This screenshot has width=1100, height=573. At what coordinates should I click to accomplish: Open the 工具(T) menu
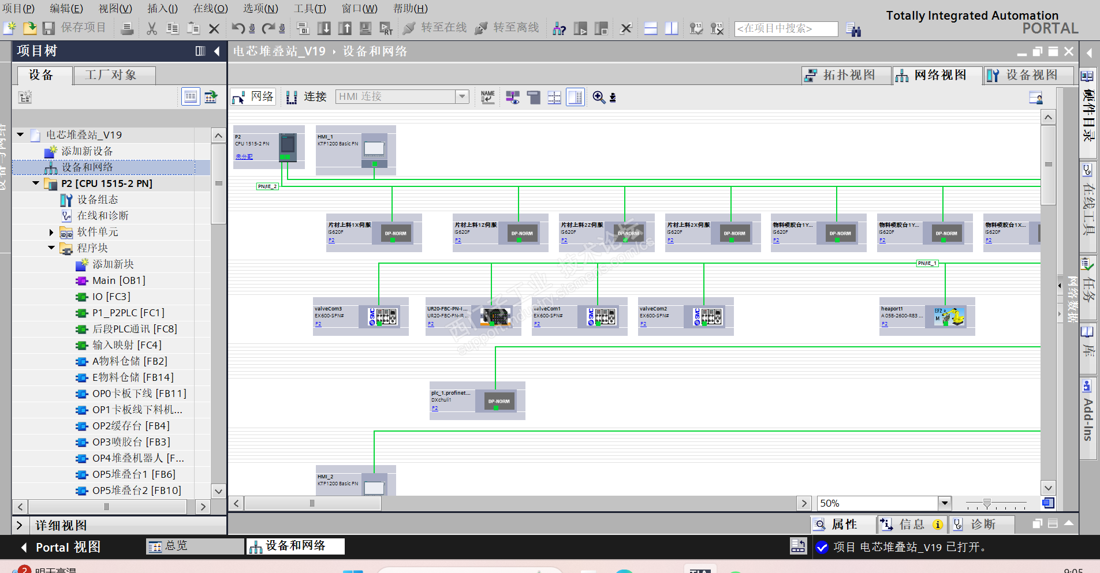pyautogui.click(x=310, y=9)
